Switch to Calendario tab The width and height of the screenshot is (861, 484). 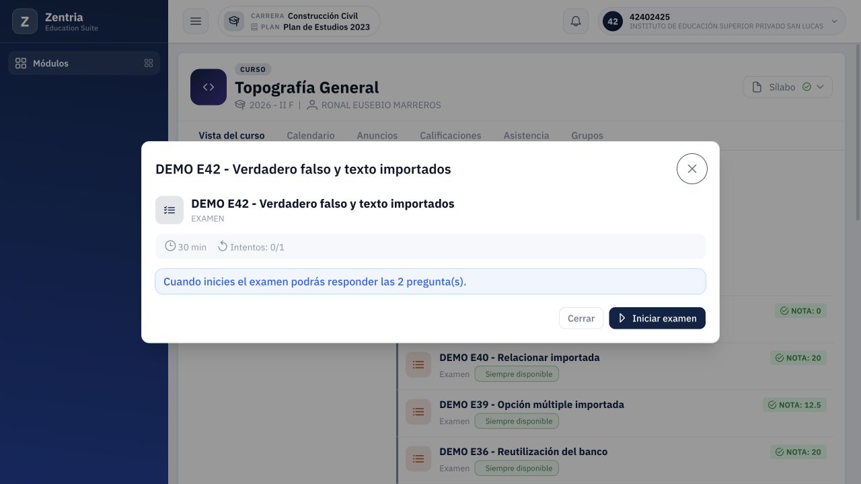[311, 135]
